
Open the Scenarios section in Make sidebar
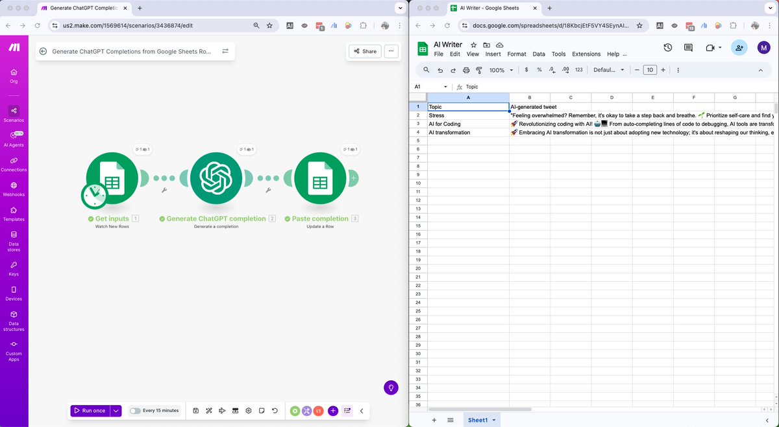[14, 114]
